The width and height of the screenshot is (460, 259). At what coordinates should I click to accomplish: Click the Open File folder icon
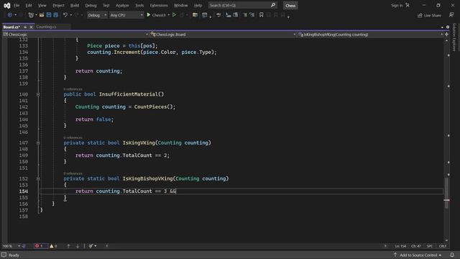coord(42,15)
